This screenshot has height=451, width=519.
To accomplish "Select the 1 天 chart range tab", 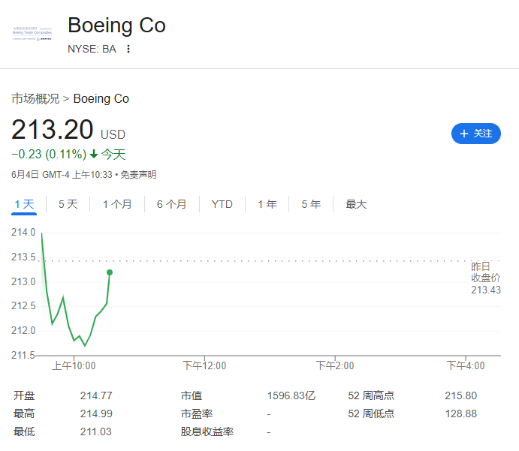I will click(24, 204).
